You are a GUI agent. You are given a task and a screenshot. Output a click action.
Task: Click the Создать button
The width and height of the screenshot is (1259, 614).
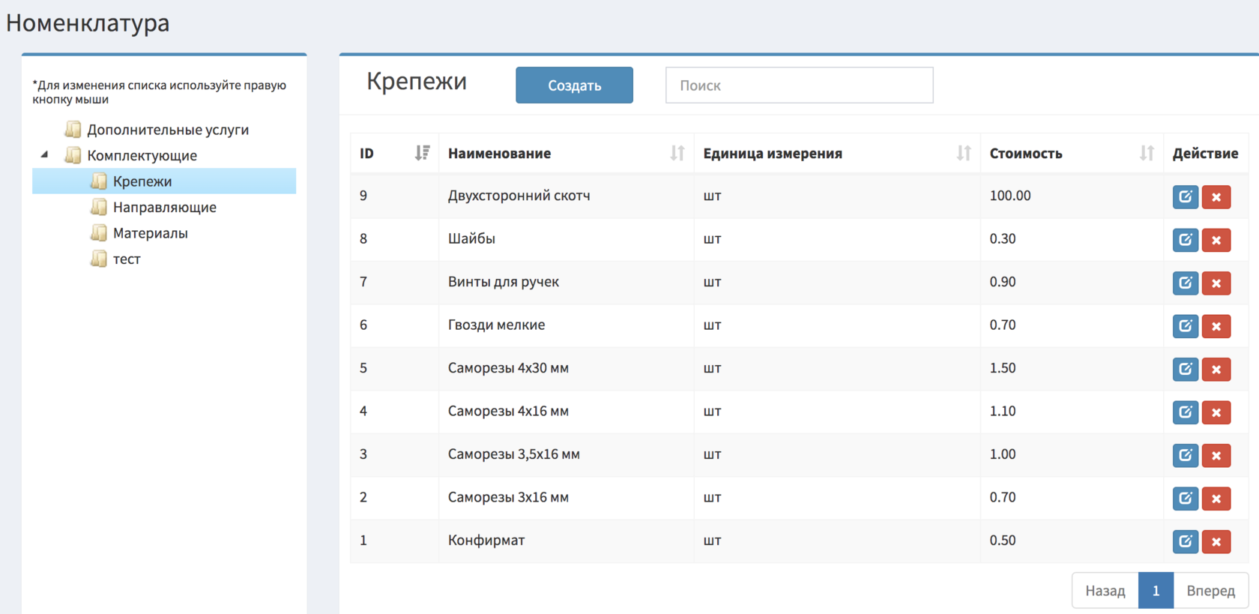(x=574, y=85)
